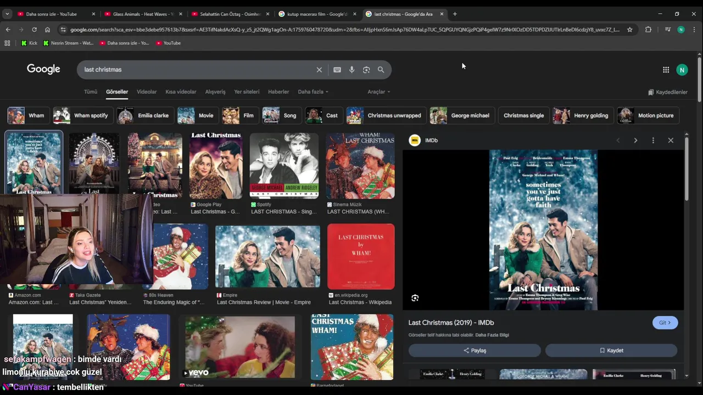Reload the page with refresh icon
This screenshot has height=395, width=703.
tap(34, 30)
